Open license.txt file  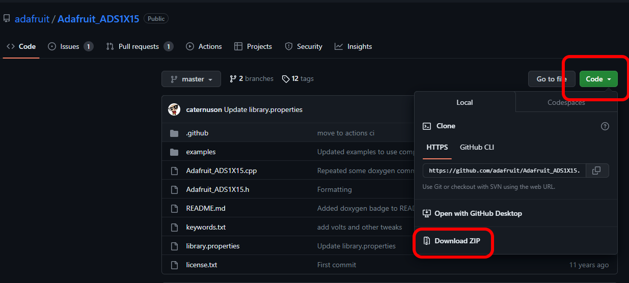202,265
